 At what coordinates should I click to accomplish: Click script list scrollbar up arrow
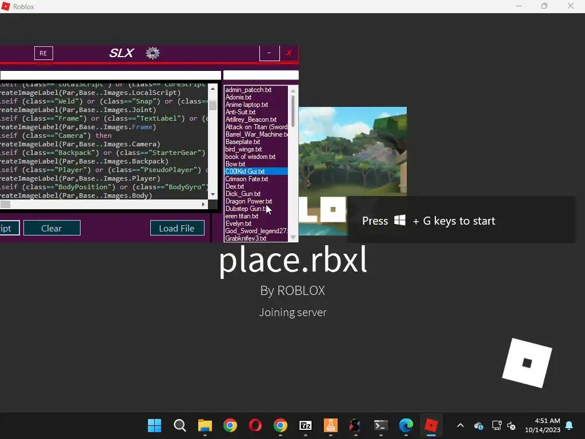pyautogui.click(x=293, y=91)
